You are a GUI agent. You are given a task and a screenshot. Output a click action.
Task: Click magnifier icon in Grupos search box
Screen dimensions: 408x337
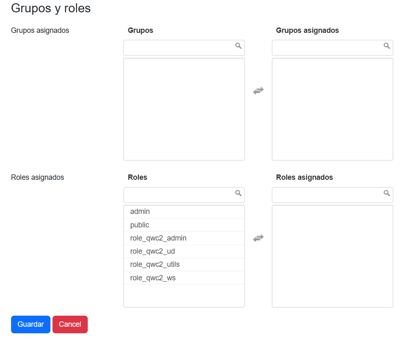click(x=238, y=46)
